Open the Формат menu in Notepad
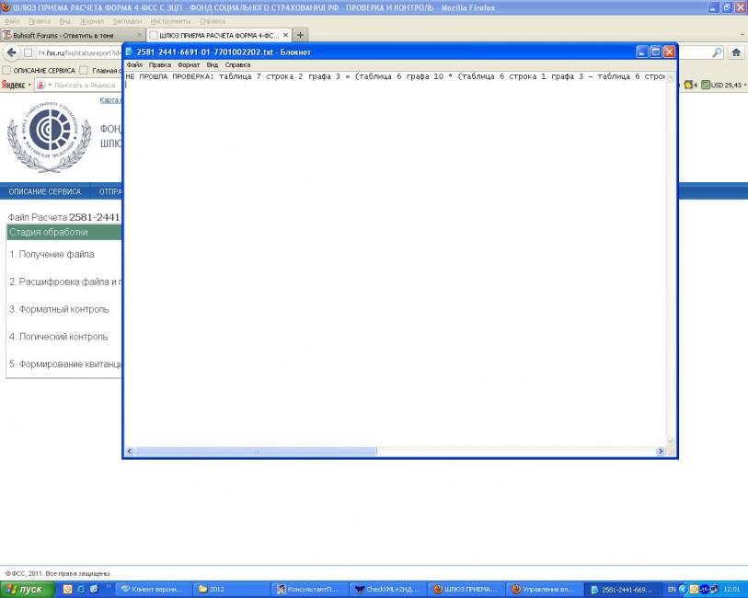 188,65
